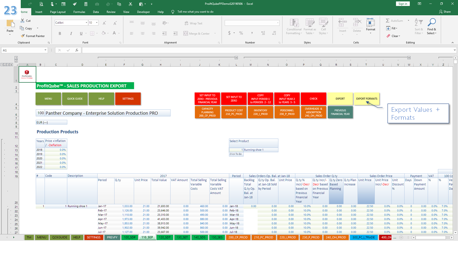Open the Number Format combo box
458x258 pixels.
(252, 23)
